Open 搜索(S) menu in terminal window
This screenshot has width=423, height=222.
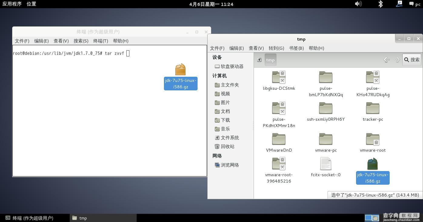[x=81, y=41]
